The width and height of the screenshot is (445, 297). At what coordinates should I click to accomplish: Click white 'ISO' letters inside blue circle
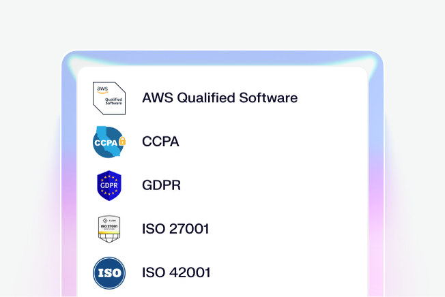[109, 274]
